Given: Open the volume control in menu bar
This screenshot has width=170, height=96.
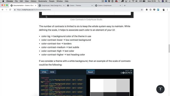Looking at the screenshot, I should (137, 1).
